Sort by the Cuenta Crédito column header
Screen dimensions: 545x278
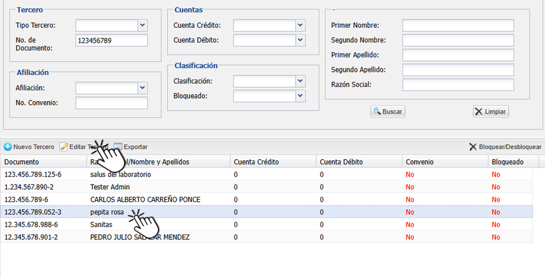273,162
